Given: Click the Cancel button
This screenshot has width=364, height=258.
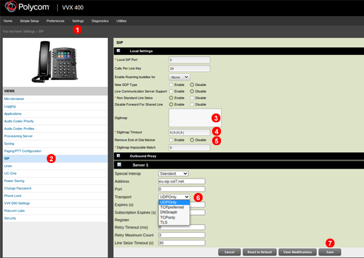Looking at the screenshot, I should (x=229, y=252).
